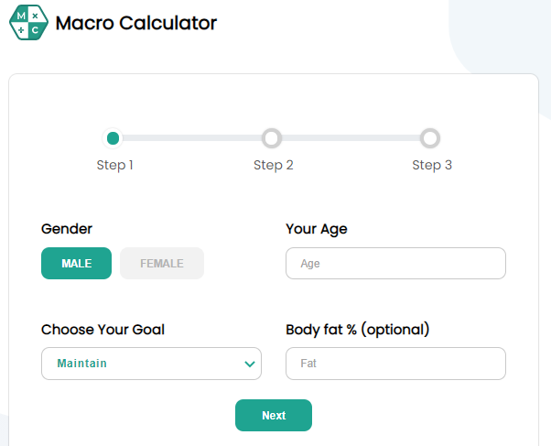Click the Maintain text in goal selector
The image size is (551, 446).
tap(81, 363)
